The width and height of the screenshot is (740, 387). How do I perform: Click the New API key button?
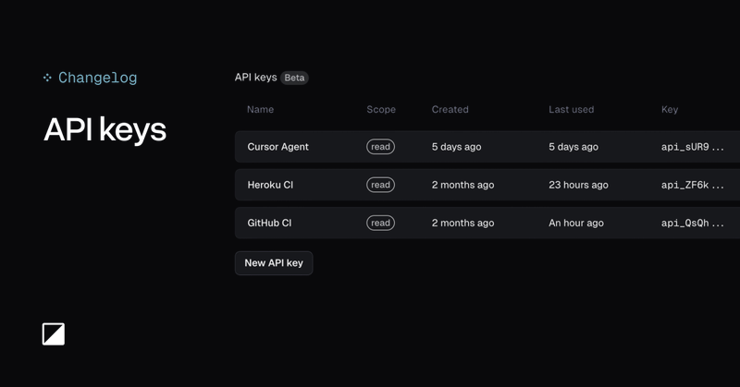coord(274,263)
